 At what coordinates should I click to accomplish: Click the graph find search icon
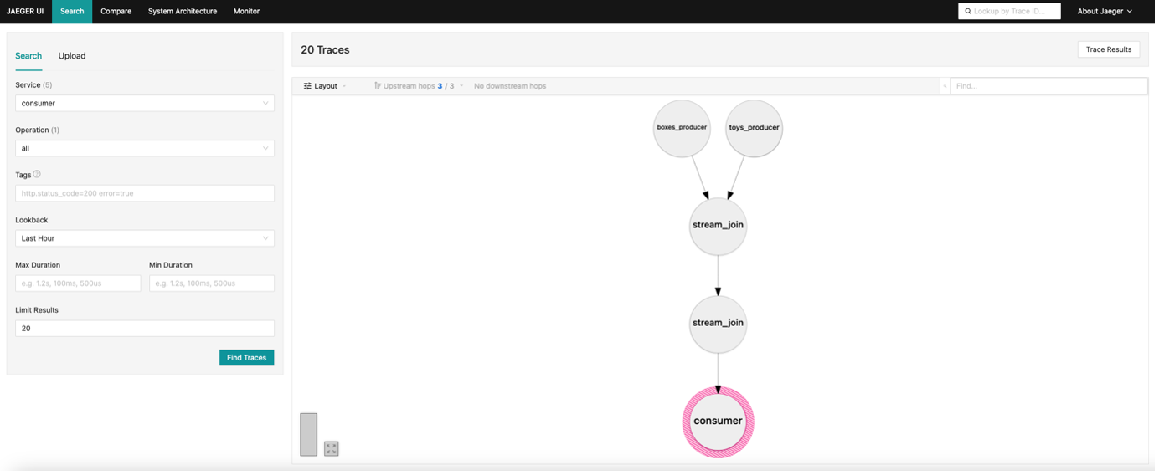point(945,86)
